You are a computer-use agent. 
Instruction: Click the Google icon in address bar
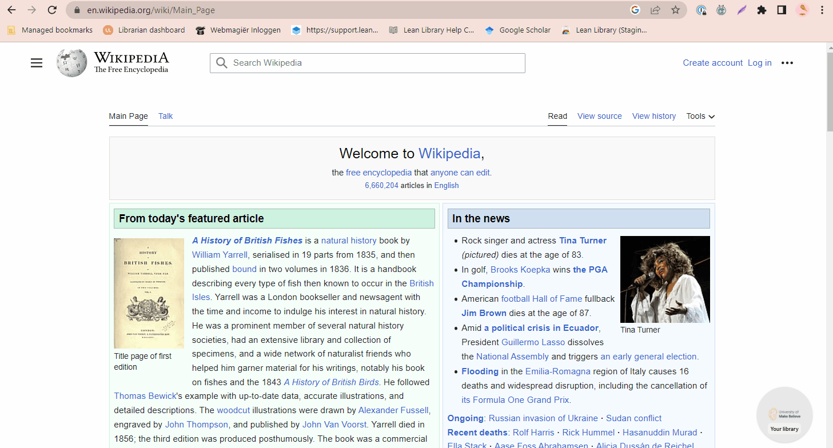pos(635,10)
